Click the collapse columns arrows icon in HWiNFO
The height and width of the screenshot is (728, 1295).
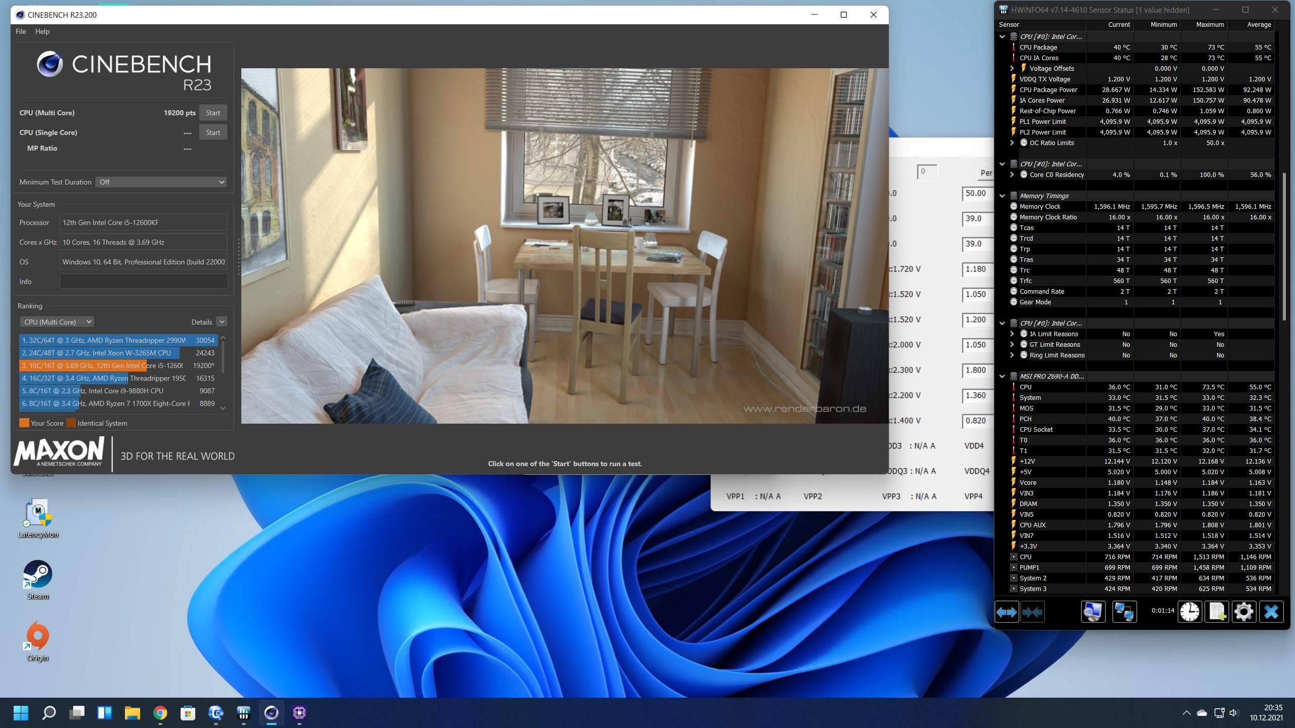pos(1032,612)
